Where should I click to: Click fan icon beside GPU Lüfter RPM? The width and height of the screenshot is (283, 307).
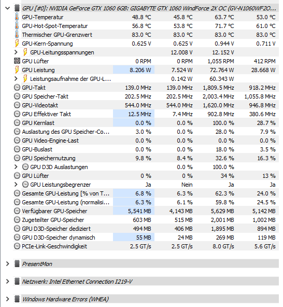[17, 61]
